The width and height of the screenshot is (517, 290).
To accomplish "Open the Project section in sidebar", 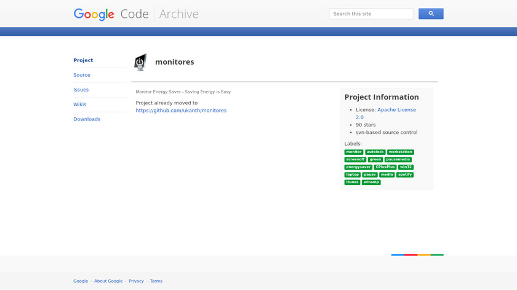I will click(83, 60).
